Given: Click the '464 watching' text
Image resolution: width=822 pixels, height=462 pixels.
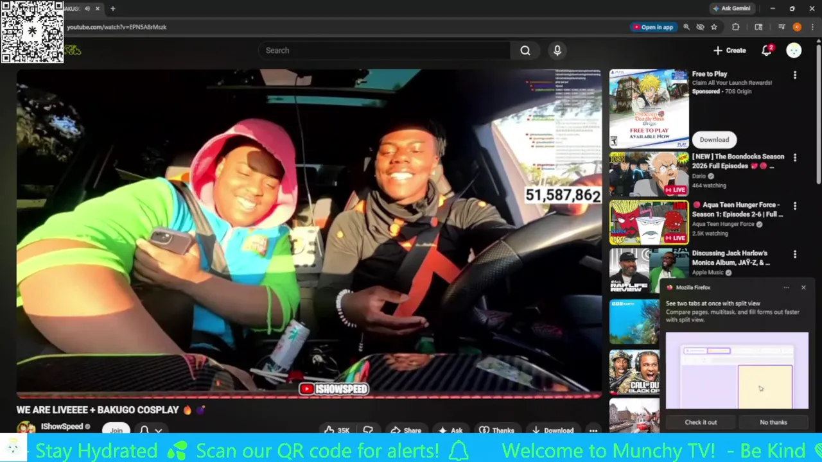Looking at the screenshot, I should 709,185.
